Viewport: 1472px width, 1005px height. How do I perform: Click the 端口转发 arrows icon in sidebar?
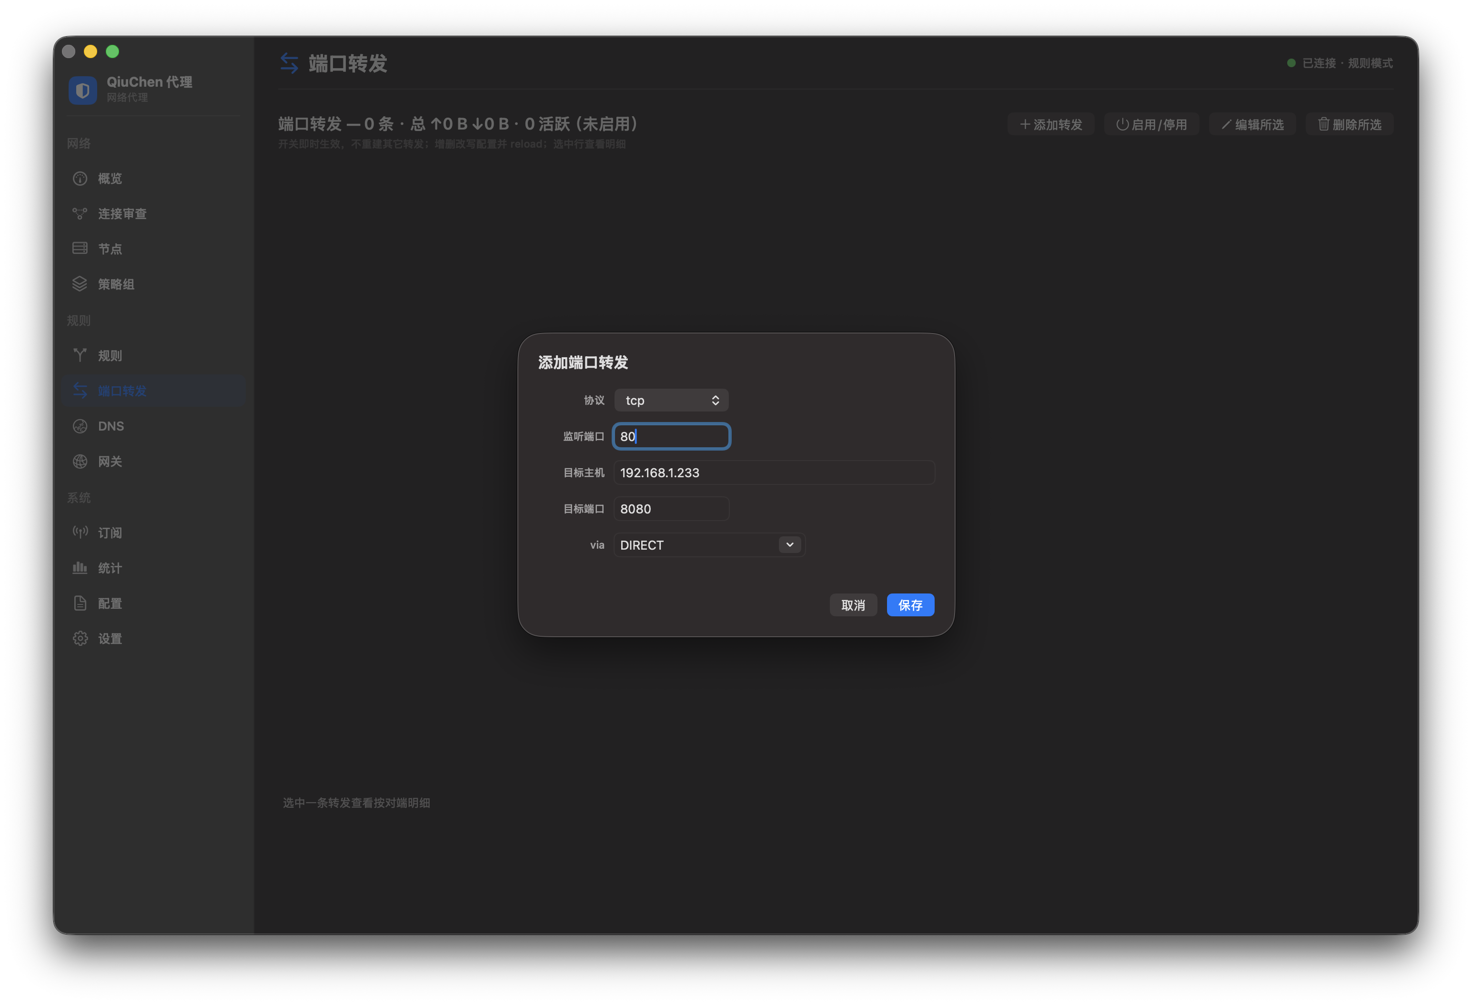(x=80, y=390)
